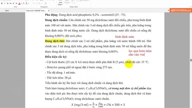Click the X (mg/3 ml) formula

[x=98, y=105]
